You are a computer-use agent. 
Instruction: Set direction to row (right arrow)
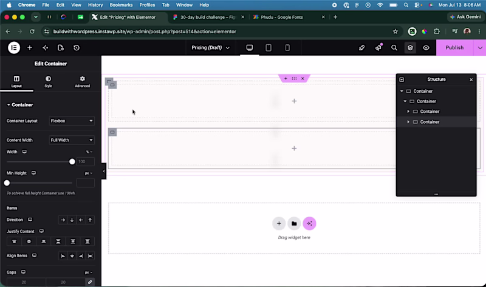63,220
